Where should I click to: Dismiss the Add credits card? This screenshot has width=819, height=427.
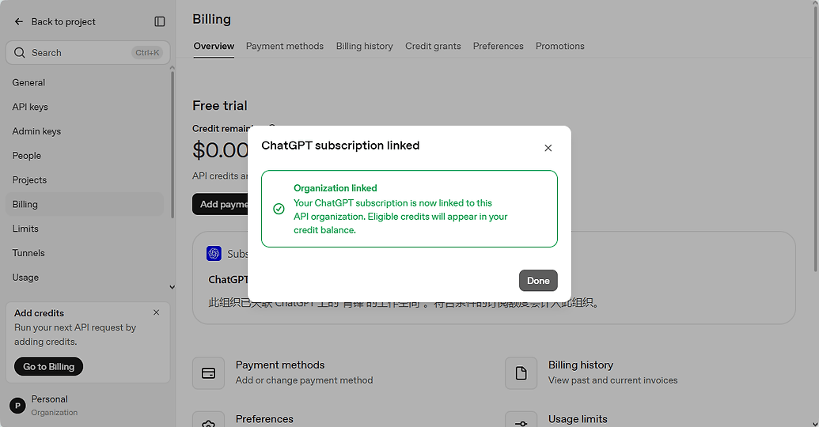(156, 312)
